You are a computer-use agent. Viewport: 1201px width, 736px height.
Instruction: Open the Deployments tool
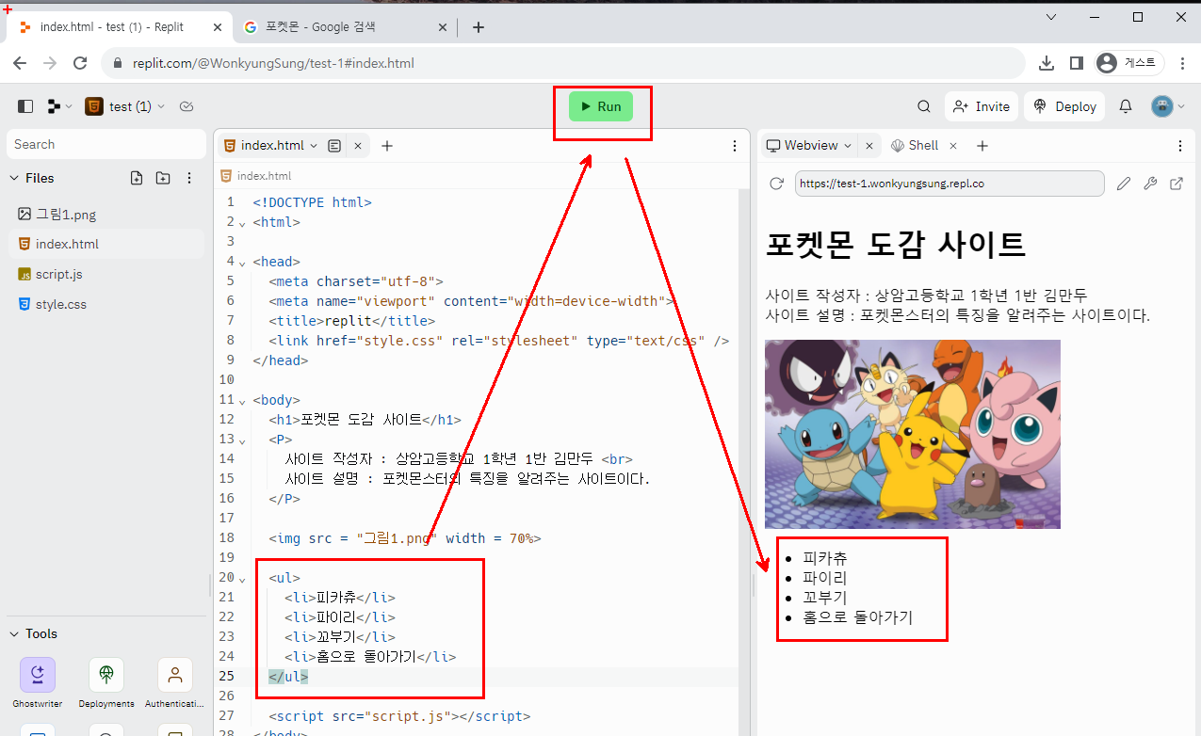click(106, 682)
